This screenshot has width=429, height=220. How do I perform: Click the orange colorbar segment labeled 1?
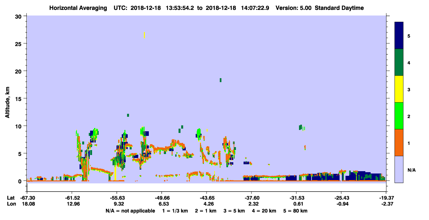pyautogui.click(x=399, y=142)
